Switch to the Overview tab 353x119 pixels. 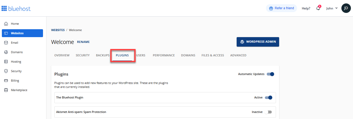tap(62, 55)
